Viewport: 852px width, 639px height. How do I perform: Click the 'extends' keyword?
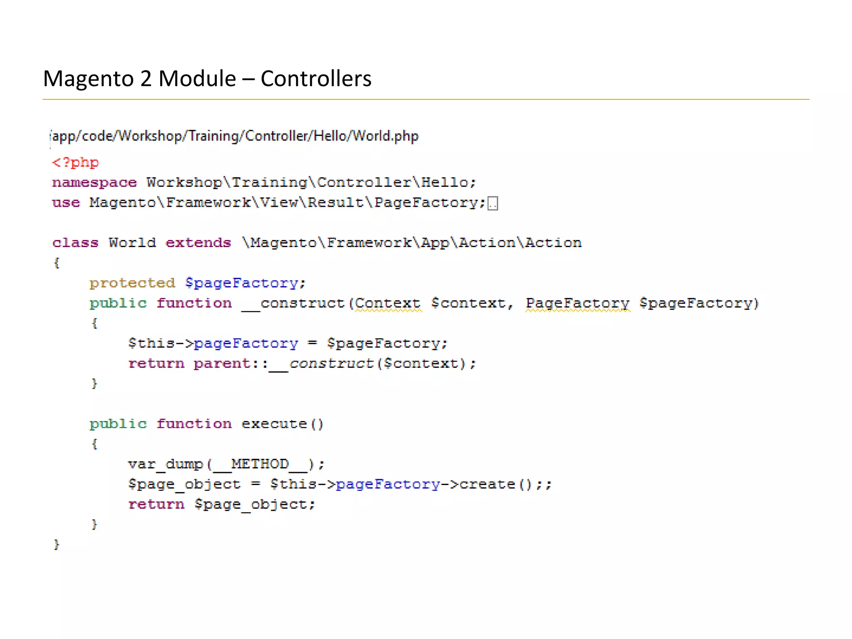click(x=198, y=243)
